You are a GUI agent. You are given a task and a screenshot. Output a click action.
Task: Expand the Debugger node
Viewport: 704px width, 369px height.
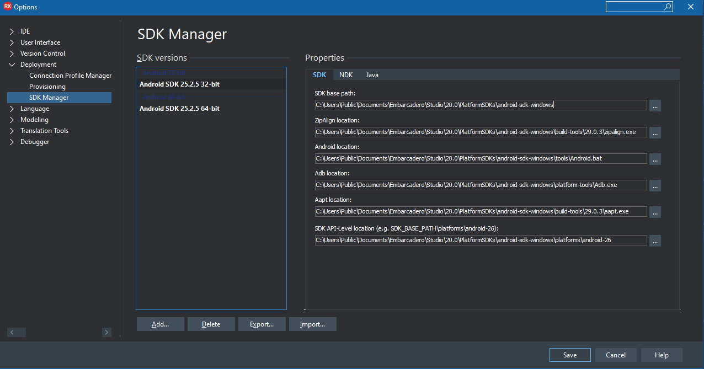click(x=12, y=142)
